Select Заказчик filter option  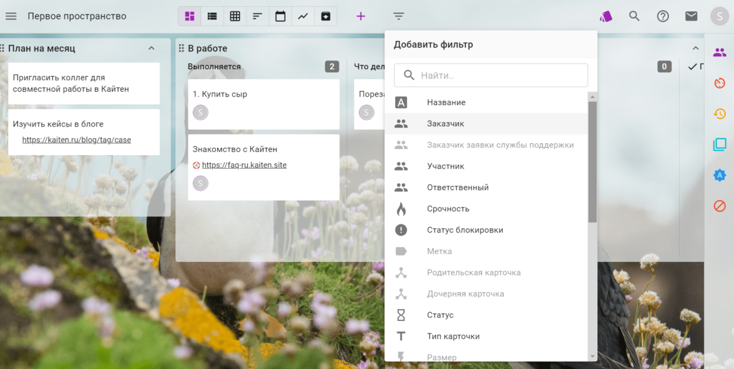point(486,124)
